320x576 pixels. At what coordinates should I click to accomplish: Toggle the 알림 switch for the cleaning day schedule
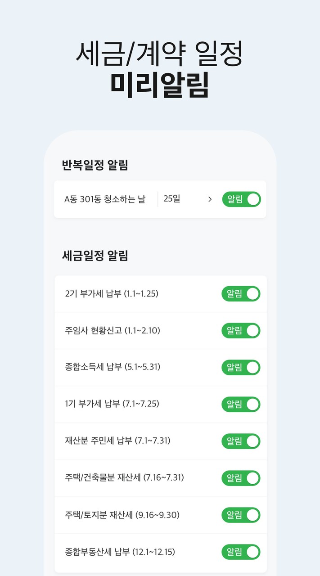coord(241,199)
